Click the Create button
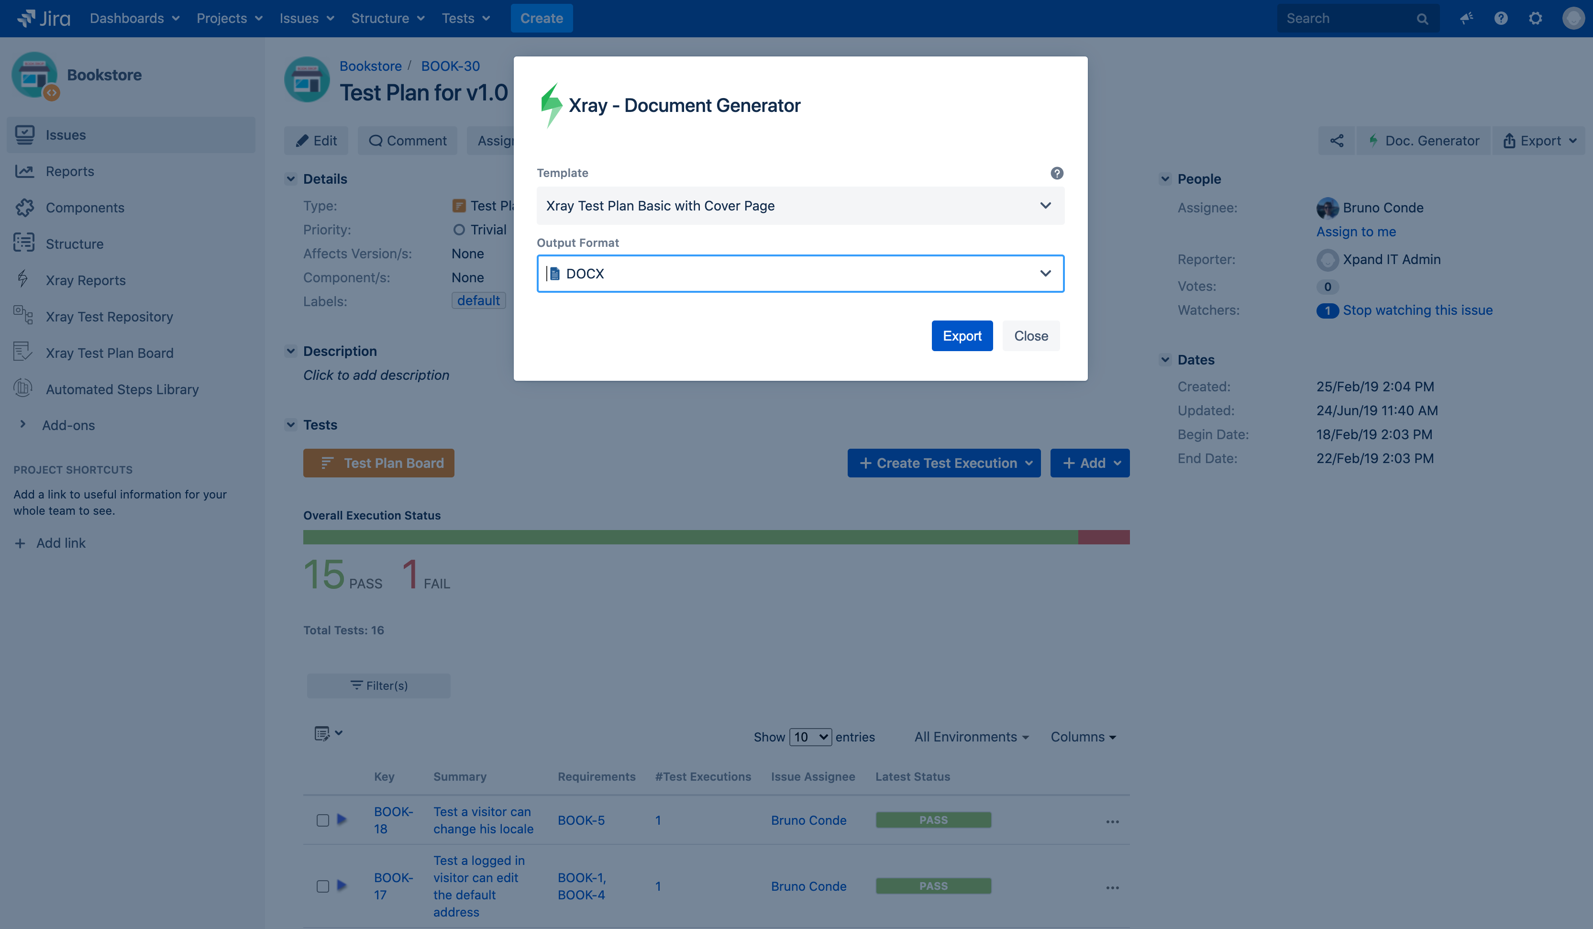The image size is (1593, 929). coord(542,18)
